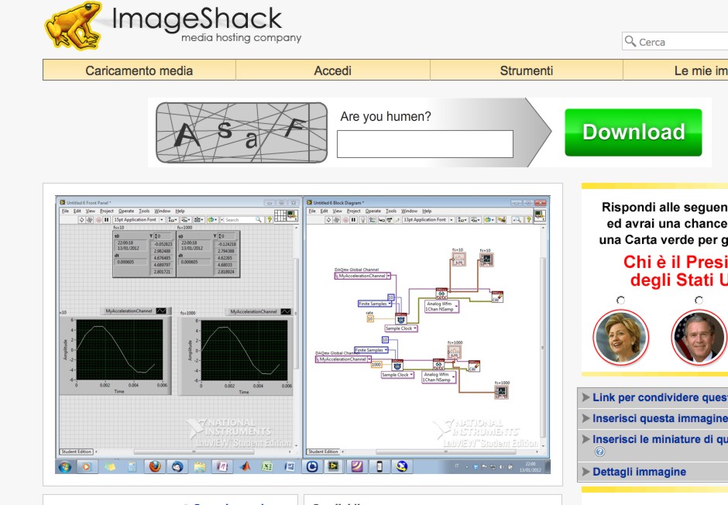Click the Windows Start orb
The image size is (728, 505).
coord(64,466)
